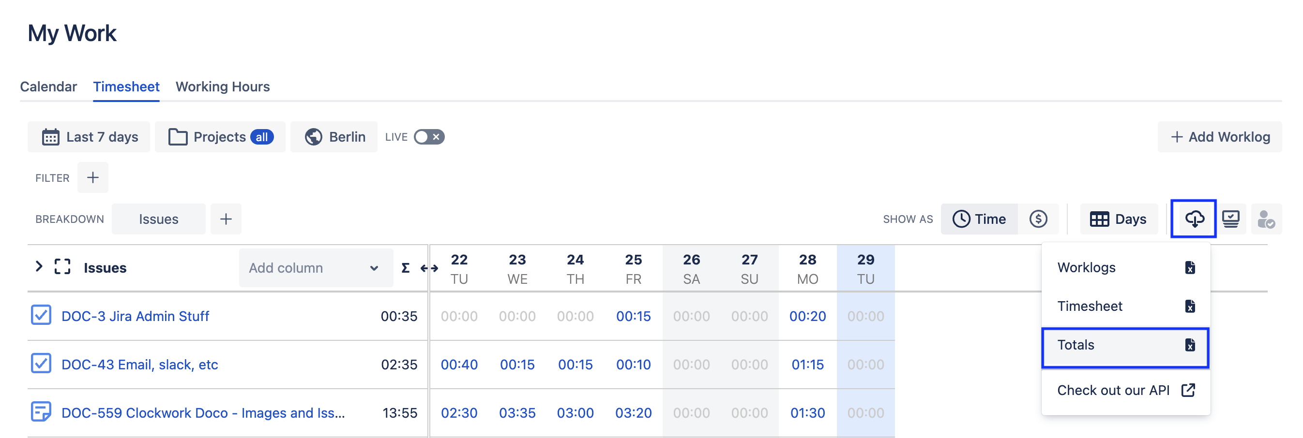Open the DOC-559 Clockwork Doco issue link

coord(203,413)
